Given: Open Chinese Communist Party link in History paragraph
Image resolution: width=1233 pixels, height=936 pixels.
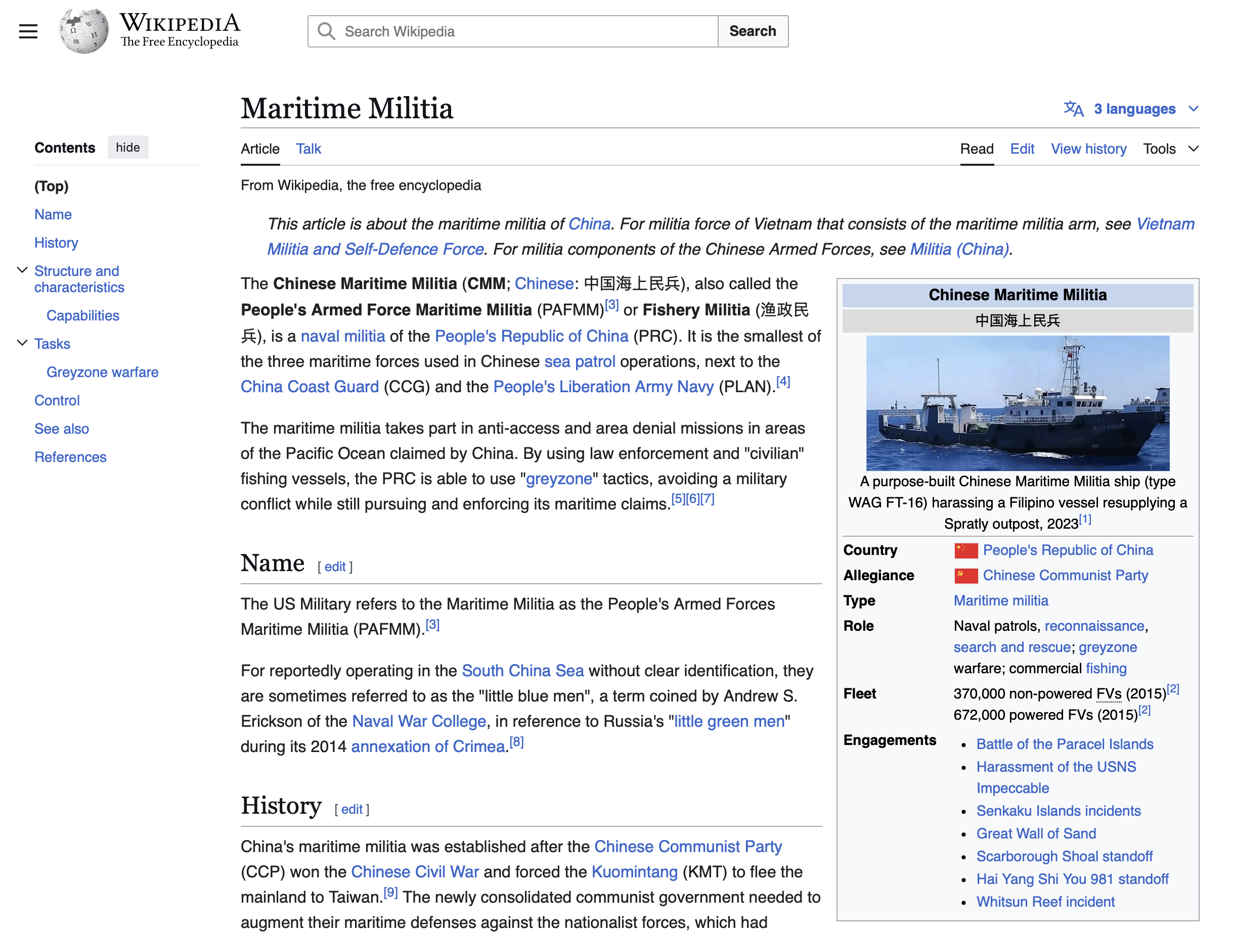Looking at the screenshot, I should coord(688,847).
